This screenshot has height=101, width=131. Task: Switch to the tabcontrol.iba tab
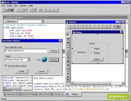click(x=26, y=94)
